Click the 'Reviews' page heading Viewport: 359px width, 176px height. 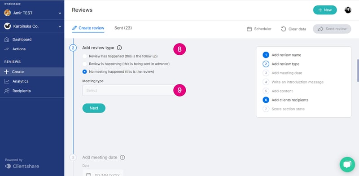[x=82, y=10]
